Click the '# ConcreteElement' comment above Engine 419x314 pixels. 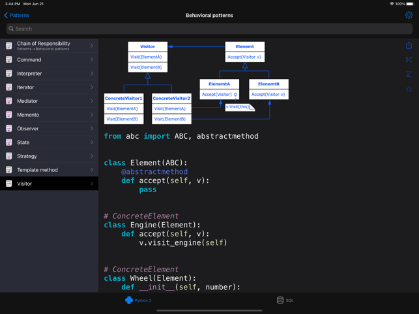click(141, 216)
